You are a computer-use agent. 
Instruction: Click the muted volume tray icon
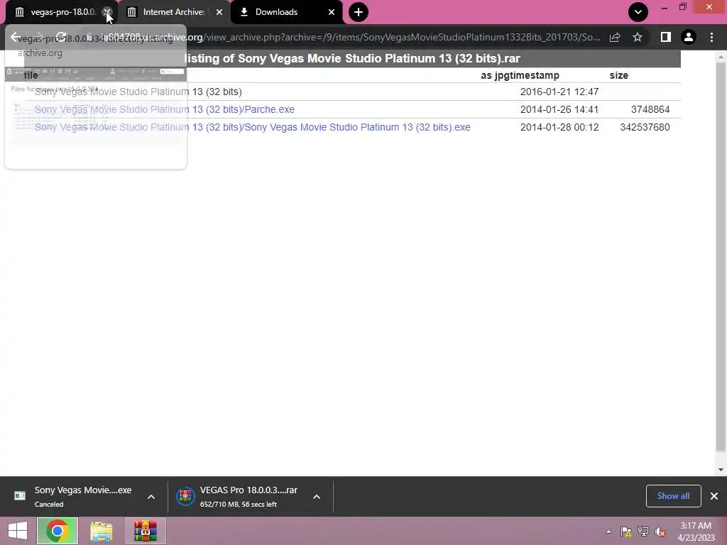(x=660, y=532)
